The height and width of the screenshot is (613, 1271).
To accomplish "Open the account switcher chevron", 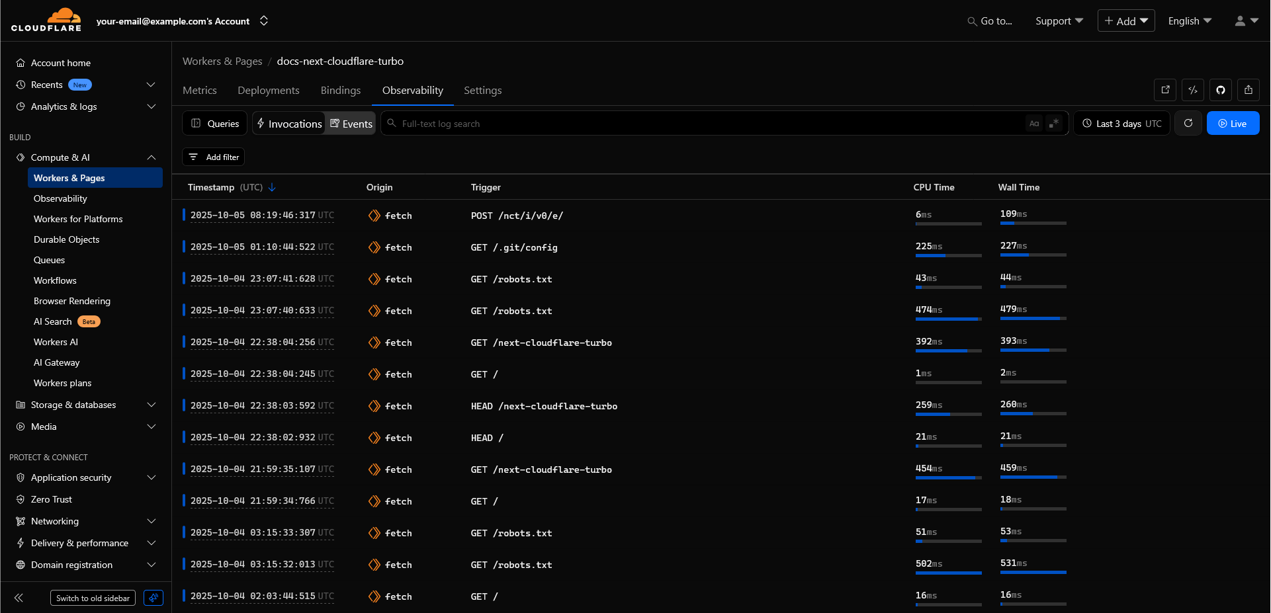I will 264,21.
